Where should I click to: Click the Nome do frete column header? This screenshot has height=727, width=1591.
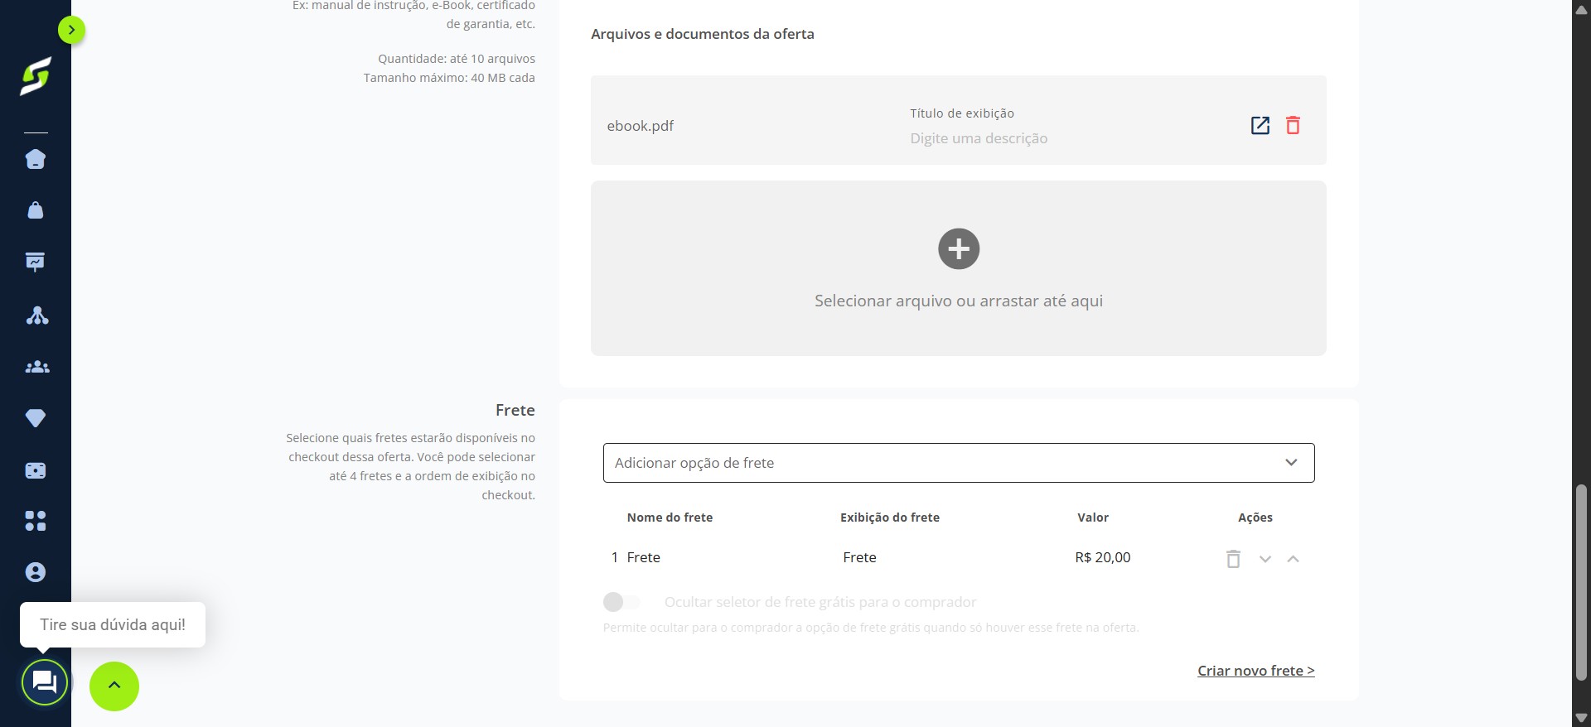point(670,518)
